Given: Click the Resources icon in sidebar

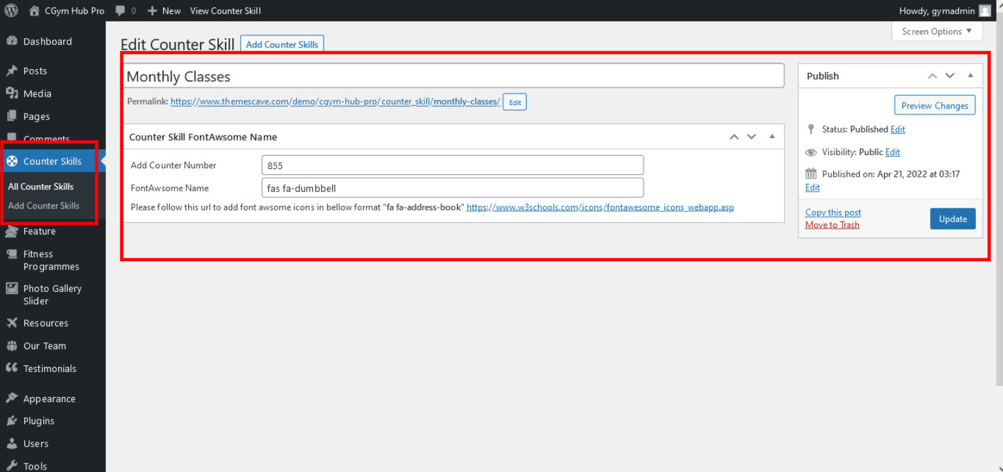Looking at the screenshot, I should [12, 323].
